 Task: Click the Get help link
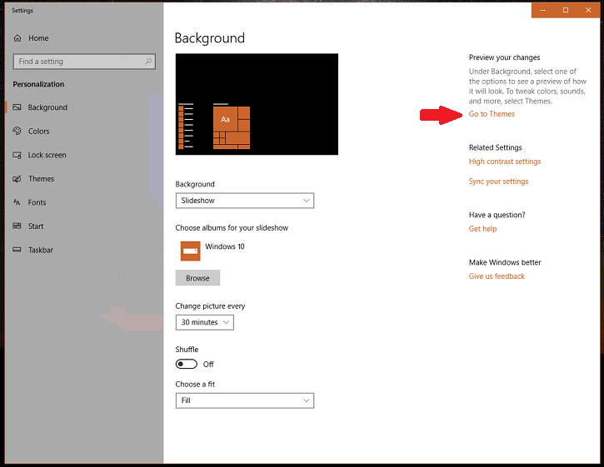(x=482, y=229)
